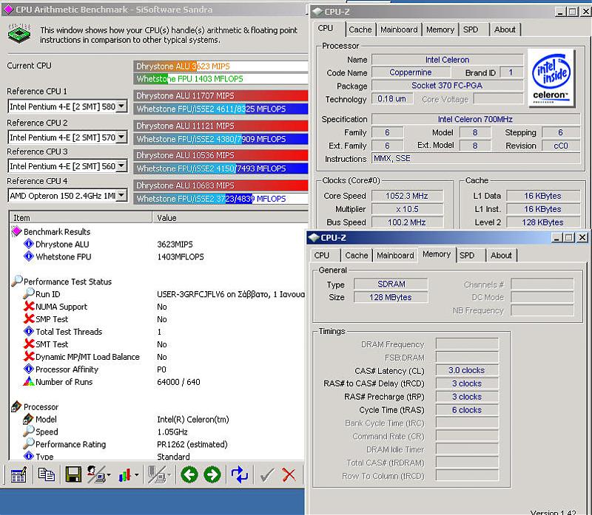Switch to Mainboard tab in upper CPU-Z window

(x=399, y=30)
